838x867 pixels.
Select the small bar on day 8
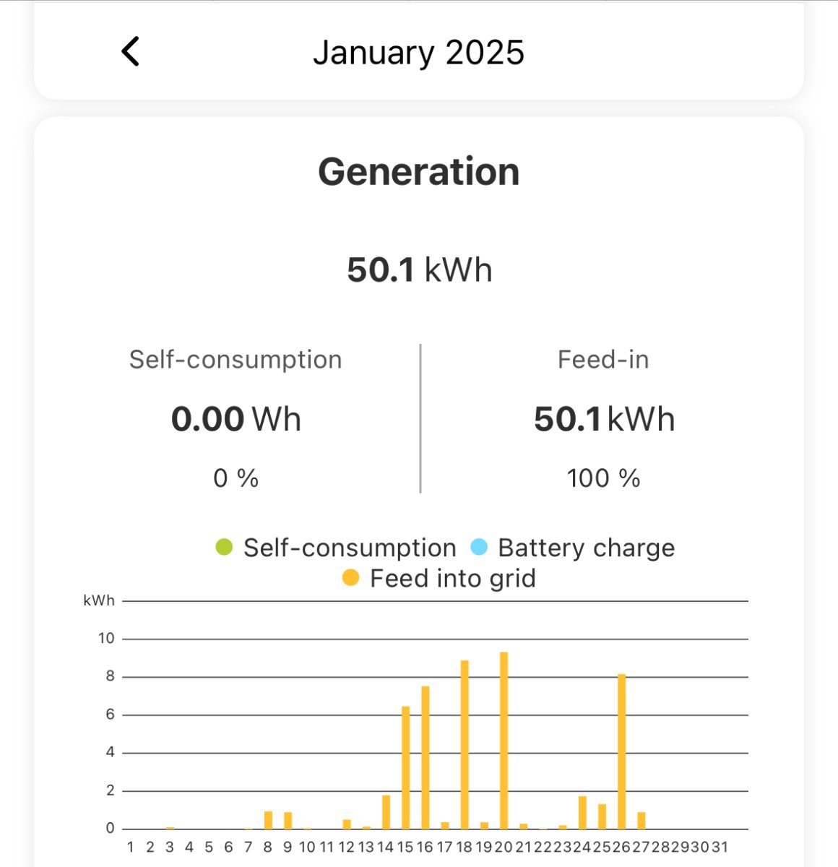268,820
